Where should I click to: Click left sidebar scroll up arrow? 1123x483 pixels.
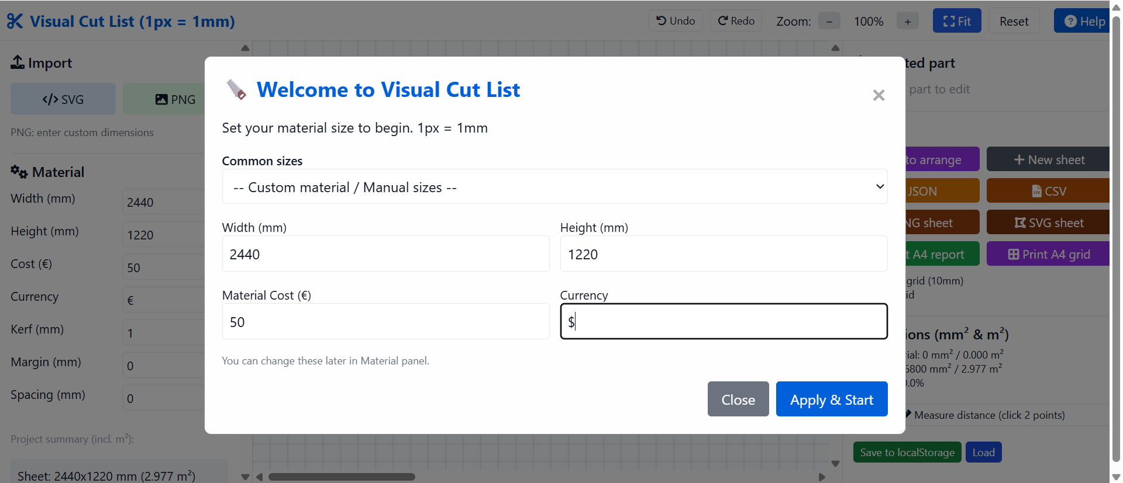click(245, 48)
